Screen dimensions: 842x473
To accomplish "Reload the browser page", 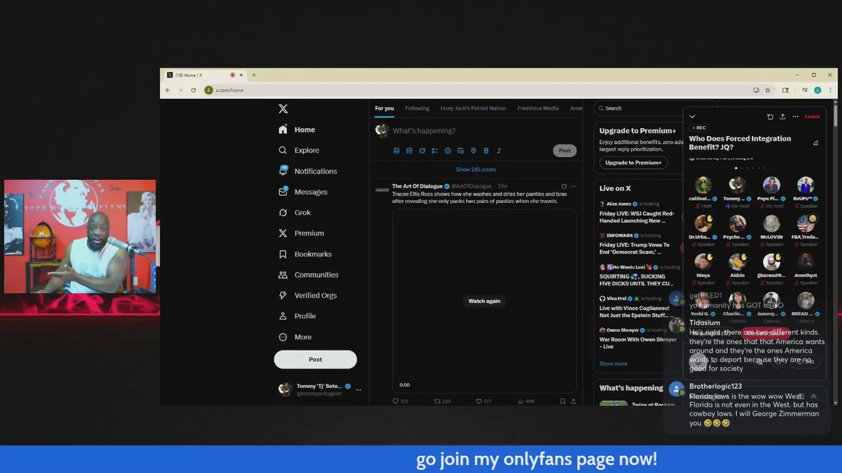I will coord(193,90).
